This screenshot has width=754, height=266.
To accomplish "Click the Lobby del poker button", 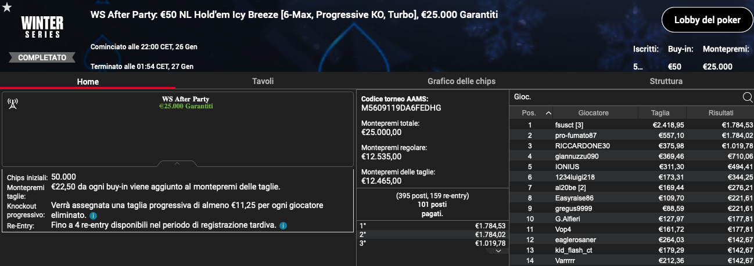I will point(707,20).
